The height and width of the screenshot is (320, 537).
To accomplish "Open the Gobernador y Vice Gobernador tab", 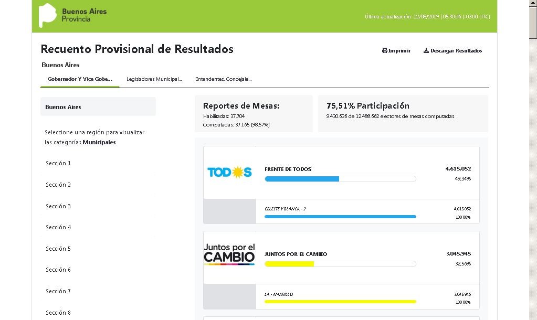I will [80, 79].
